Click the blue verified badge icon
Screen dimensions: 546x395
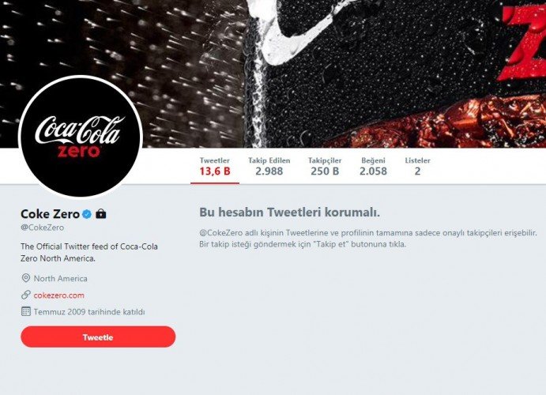pyautogui.click(x=87, y=214)
